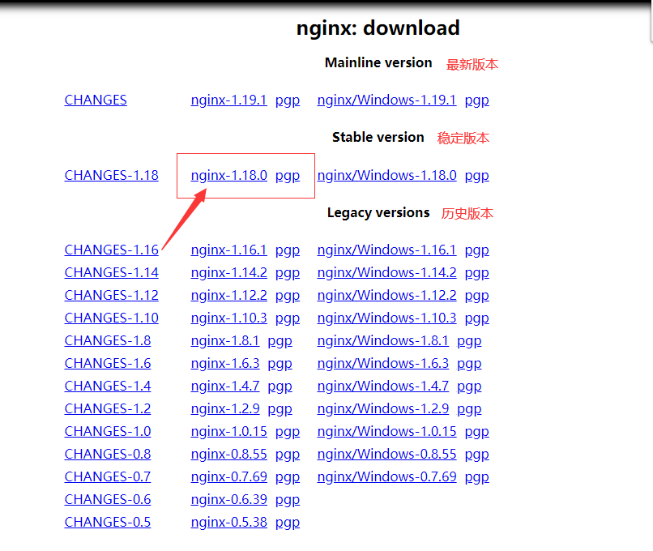
Task: Open pgp signature for nginx/Windows-1.10.3
Action: 477,318
